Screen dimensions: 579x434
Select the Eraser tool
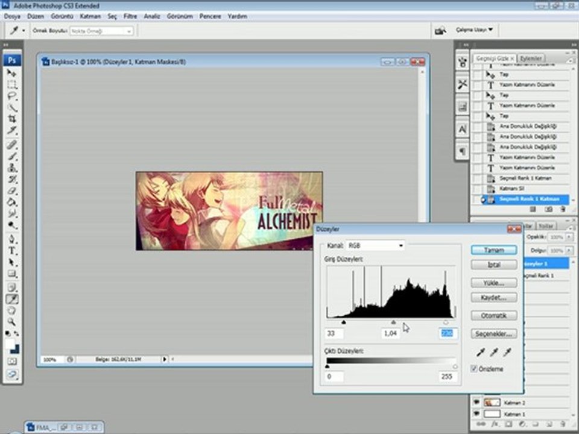point(12,191)
